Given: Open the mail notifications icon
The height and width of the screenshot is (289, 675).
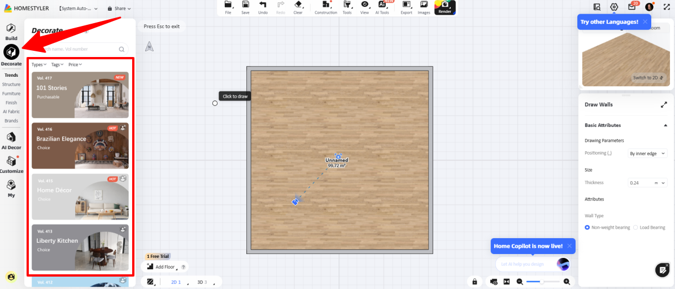Looking at the screenshot, I should pos(632,7).
